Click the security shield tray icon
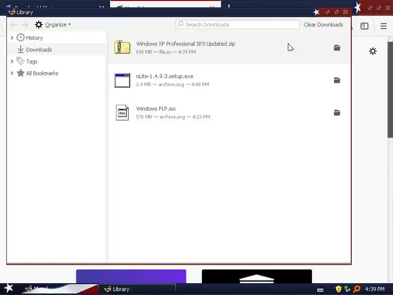 point(338,289)
